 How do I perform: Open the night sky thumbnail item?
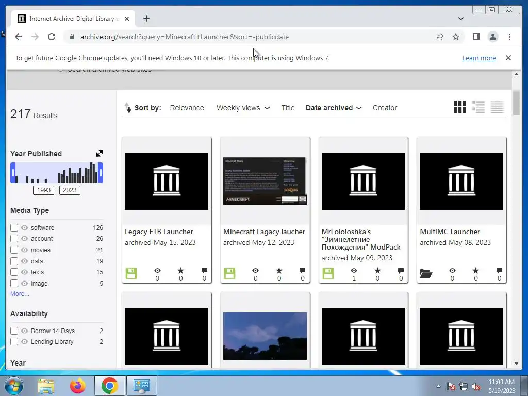[265, 336]
